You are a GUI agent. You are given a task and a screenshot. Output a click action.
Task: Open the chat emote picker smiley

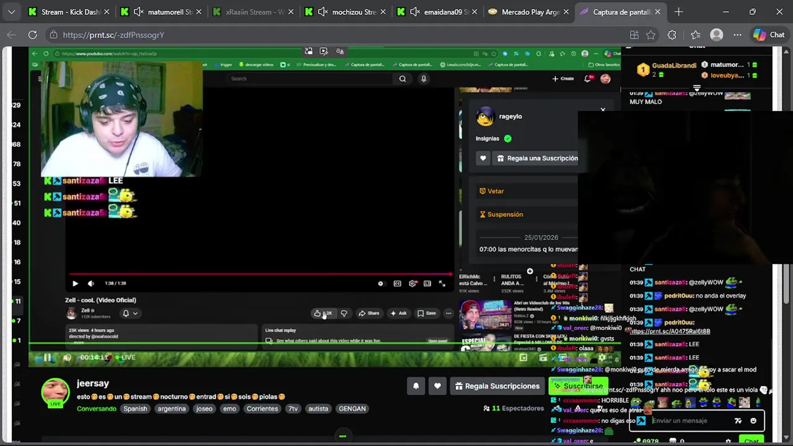pos(753,421)
